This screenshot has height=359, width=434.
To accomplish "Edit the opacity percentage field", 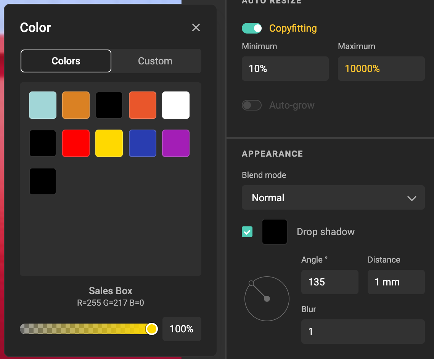I will click(182, 329).
